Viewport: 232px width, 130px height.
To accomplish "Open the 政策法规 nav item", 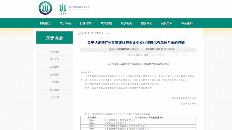I will pos(106,23).
